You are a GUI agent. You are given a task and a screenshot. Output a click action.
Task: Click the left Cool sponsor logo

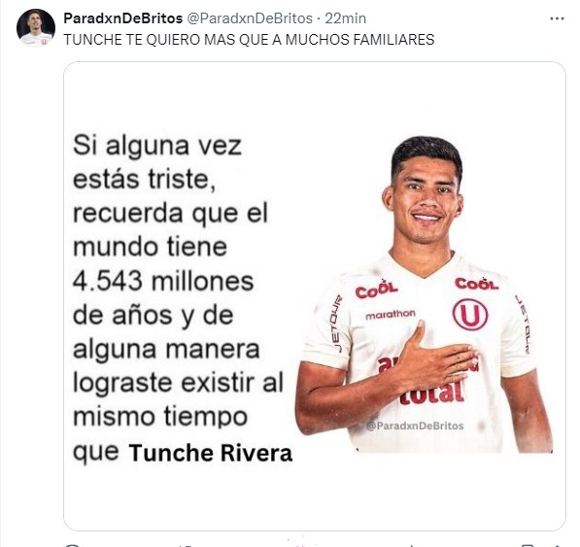coord(376,290)
